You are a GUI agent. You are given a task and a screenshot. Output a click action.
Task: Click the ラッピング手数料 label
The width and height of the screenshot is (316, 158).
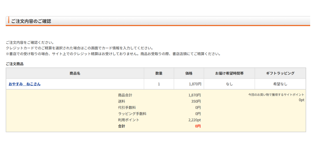click(132, 114)
